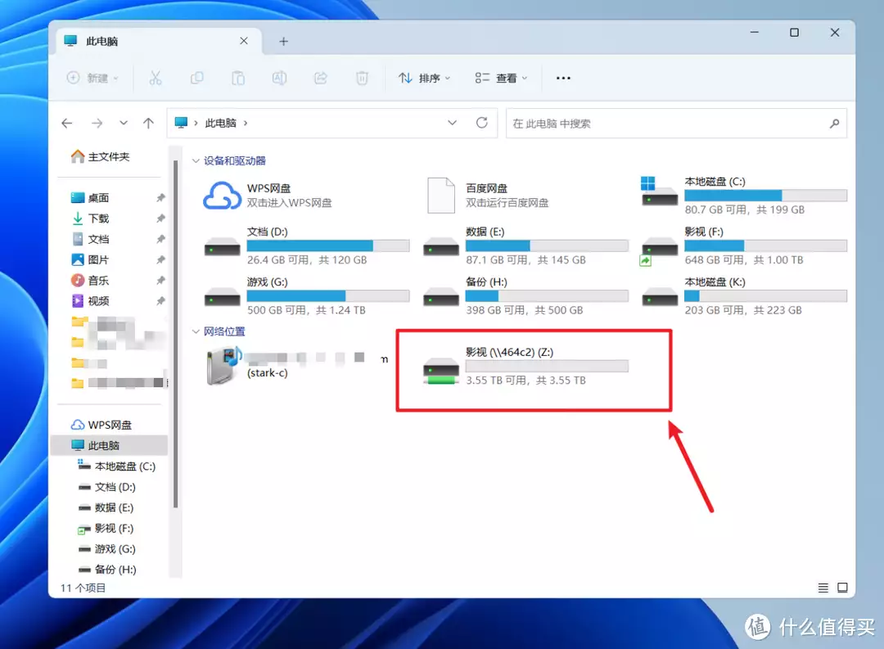The height and width of the screenshot is (649, 884).
Task: Go back with the left arrow
Action: point(67,123)
